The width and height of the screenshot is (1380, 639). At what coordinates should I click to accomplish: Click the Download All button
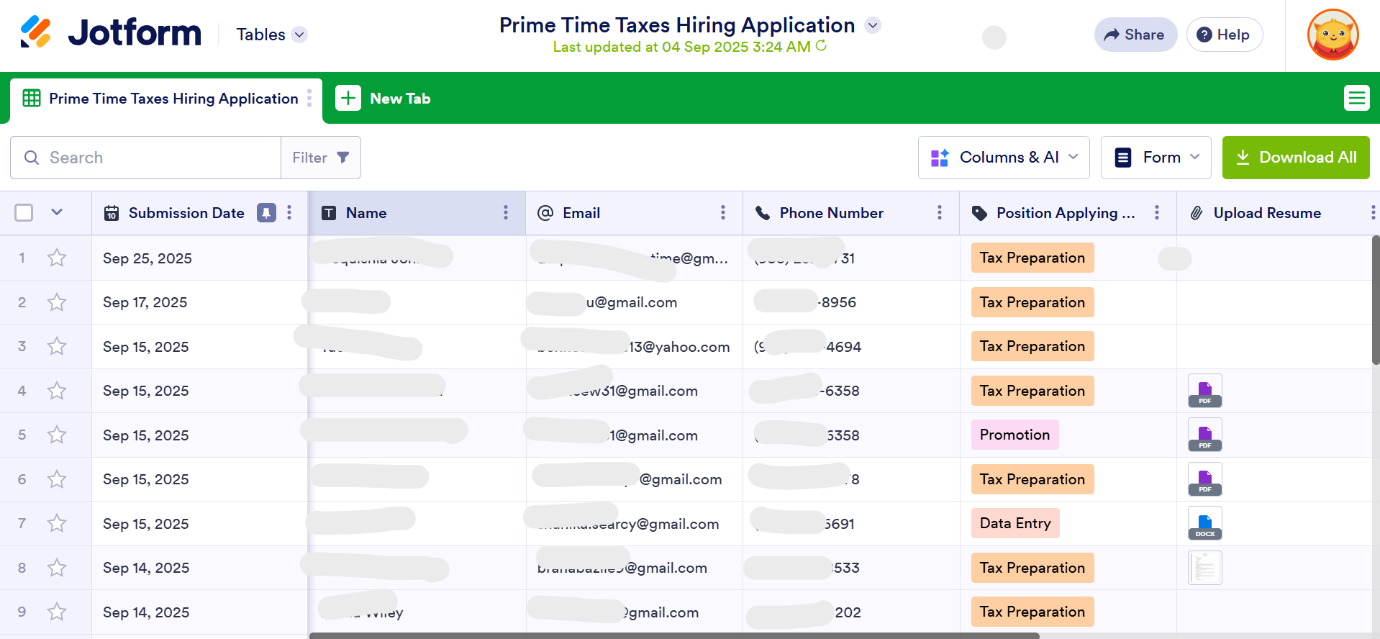tap(1295, 158)
